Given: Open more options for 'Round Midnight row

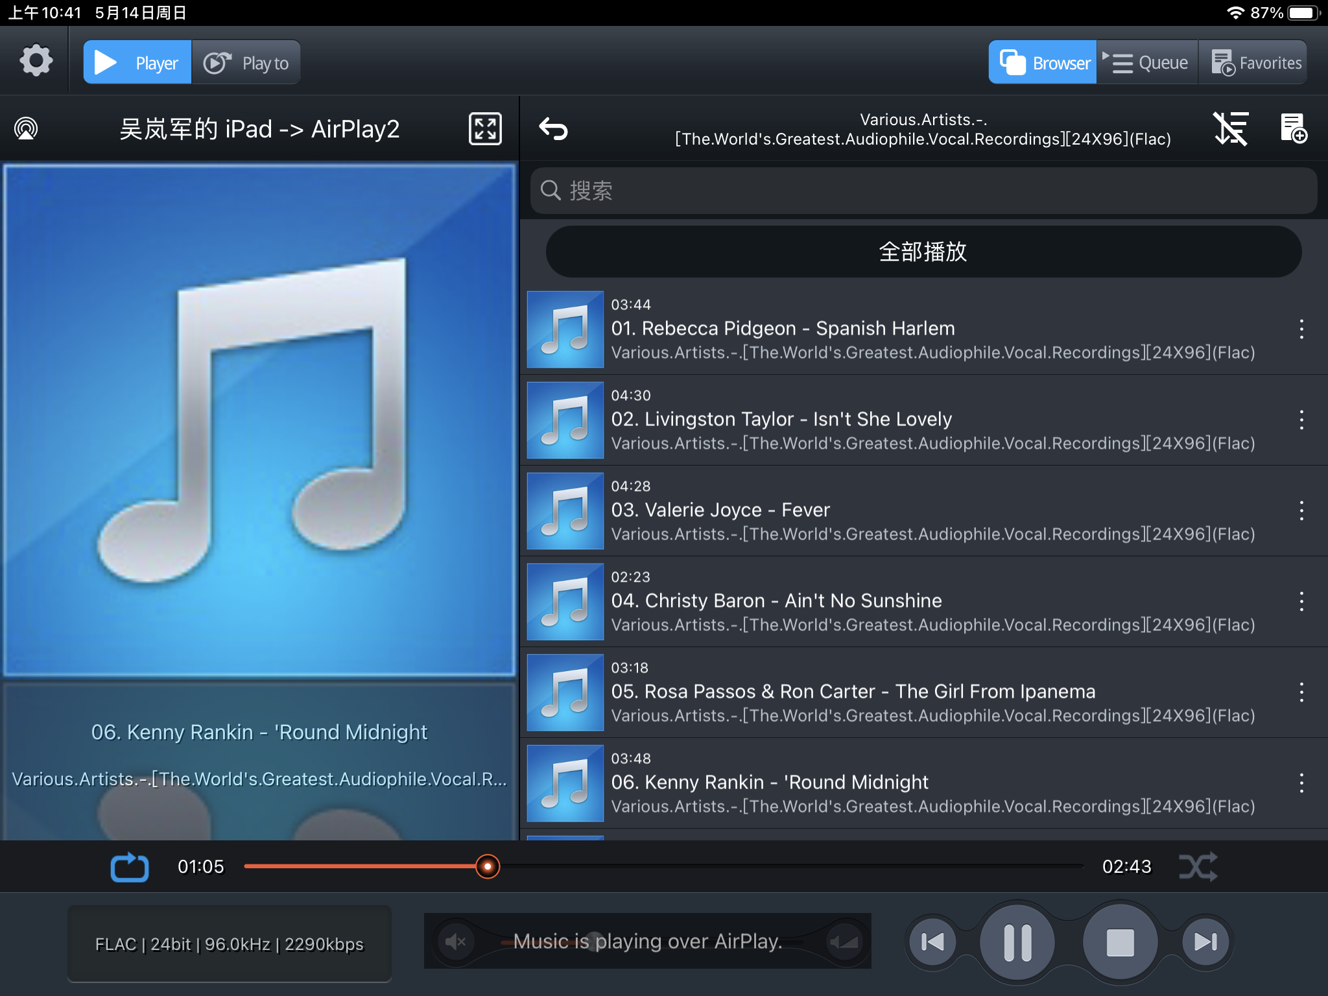Looking at the screenshot, I should click(1301, 783).
